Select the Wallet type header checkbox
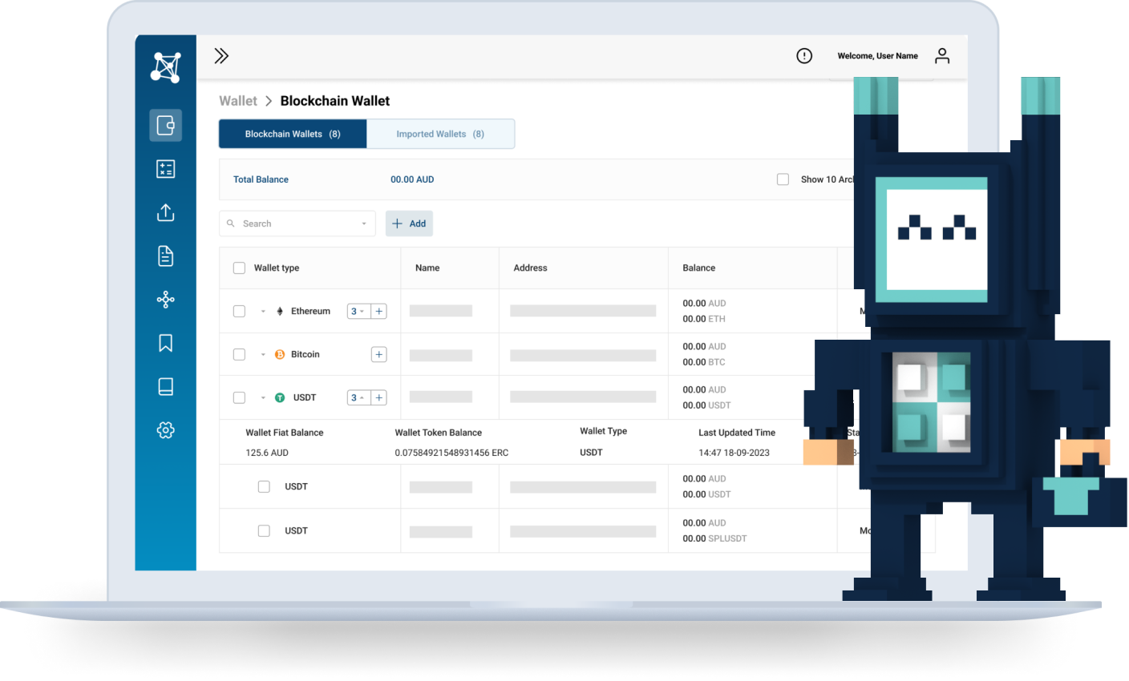 tap(239, 267)
